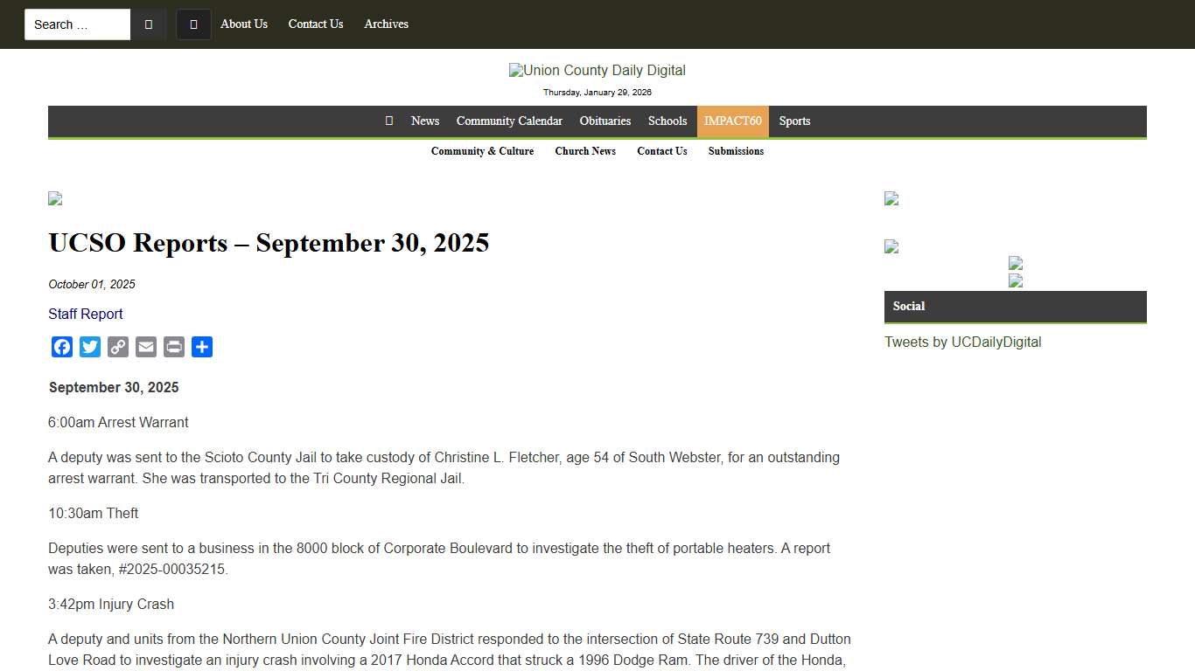Image resolution: width=1195 pixels, height=671 pixels.
Task: Share the article on Twitter
Action: 89,347
